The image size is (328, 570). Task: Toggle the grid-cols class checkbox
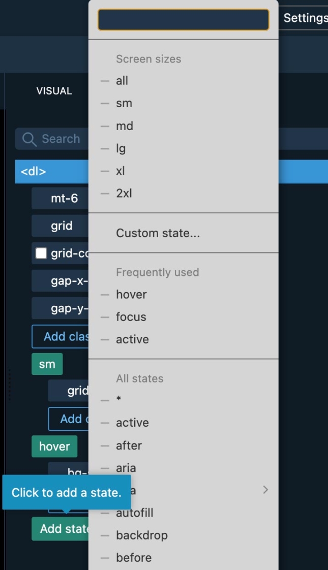point(41,253)
